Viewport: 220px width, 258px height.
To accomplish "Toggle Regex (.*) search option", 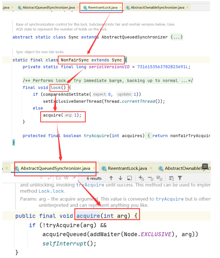I will (x=74, y=178).
